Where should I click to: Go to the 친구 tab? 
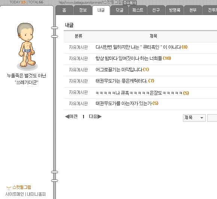pyautogui.click(x=156, y=10)
